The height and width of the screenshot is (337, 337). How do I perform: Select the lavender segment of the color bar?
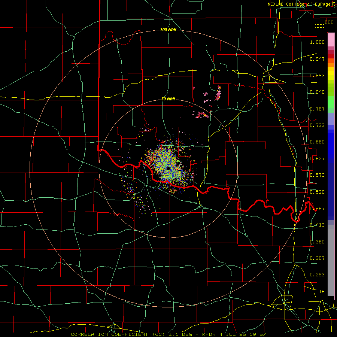coord(331,119)
